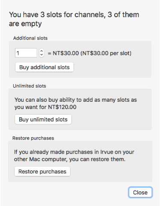Click empty area right of Restore purchases button

[110, 171]
